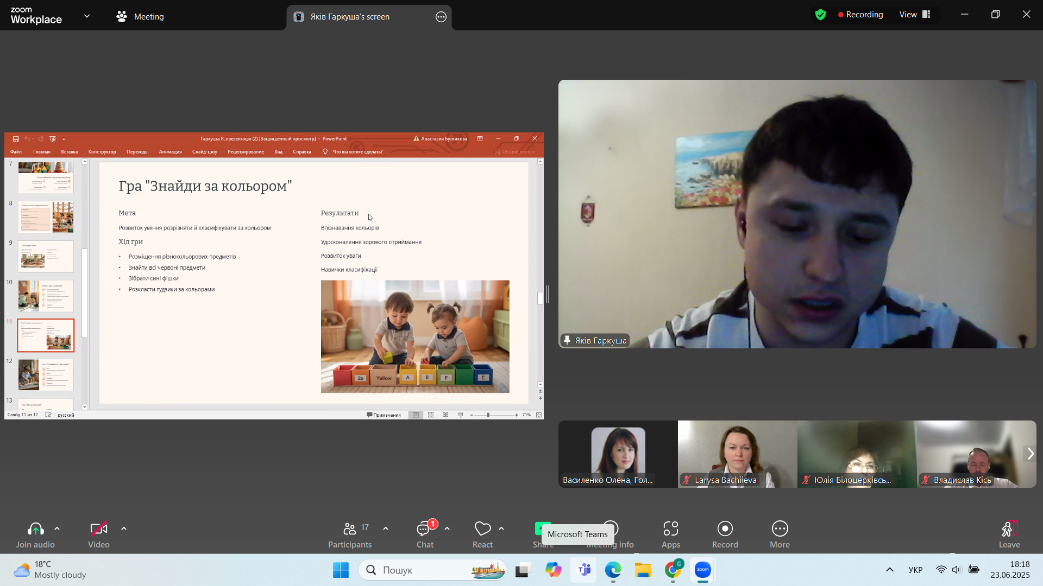Open the More options menu
The image size is (1043, 586).
780,535
